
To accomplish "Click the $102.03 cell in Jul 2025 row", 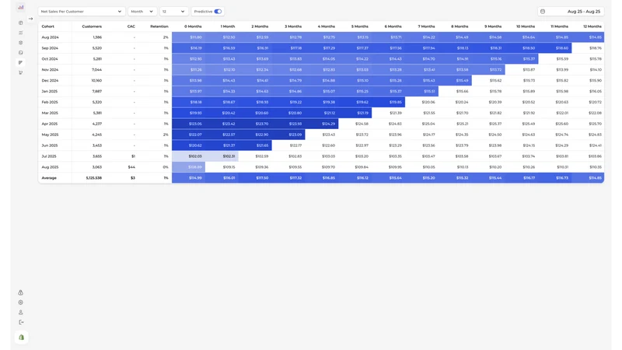I will (x=188, y=156).
